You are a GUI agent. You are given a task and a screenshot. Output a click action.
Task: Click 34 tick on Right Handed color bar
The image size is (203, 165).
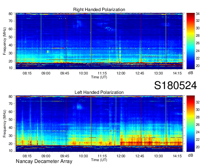click(198, 13)
